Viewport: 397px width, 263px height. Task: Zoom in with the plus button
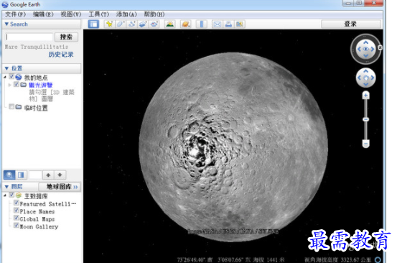[x=365, y=96]
